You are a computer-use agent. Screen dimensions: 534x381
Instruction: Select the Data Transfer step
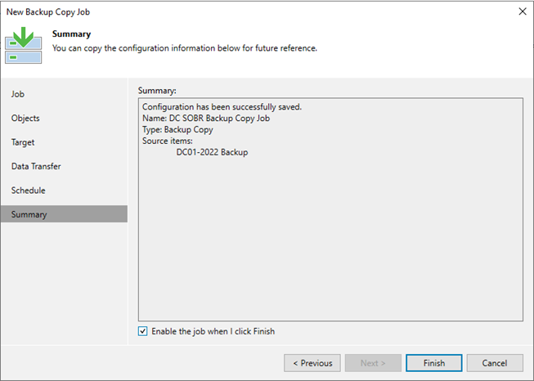pos(36,167)
